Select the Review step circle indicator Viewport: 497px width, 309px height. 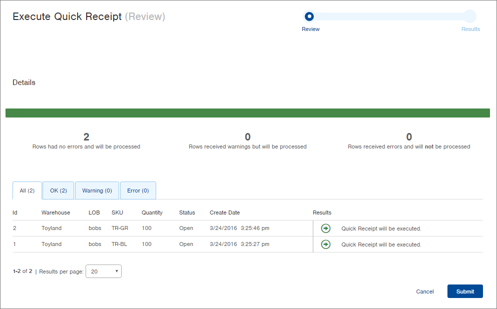[309, 16]
